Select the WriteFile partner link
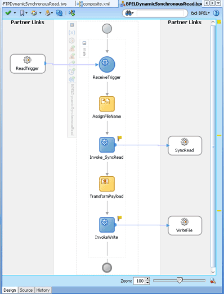This screenshot has width=224, height=294. [185, 225]
